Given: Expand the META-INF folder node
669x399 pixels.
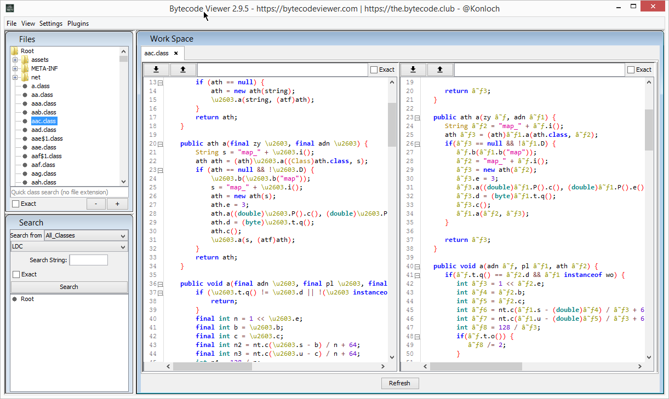Looking at the screenshot, I should pyautogui.click(x=15, y=68).
